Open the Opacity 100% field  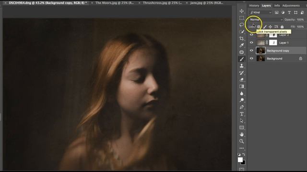[300, 20]
